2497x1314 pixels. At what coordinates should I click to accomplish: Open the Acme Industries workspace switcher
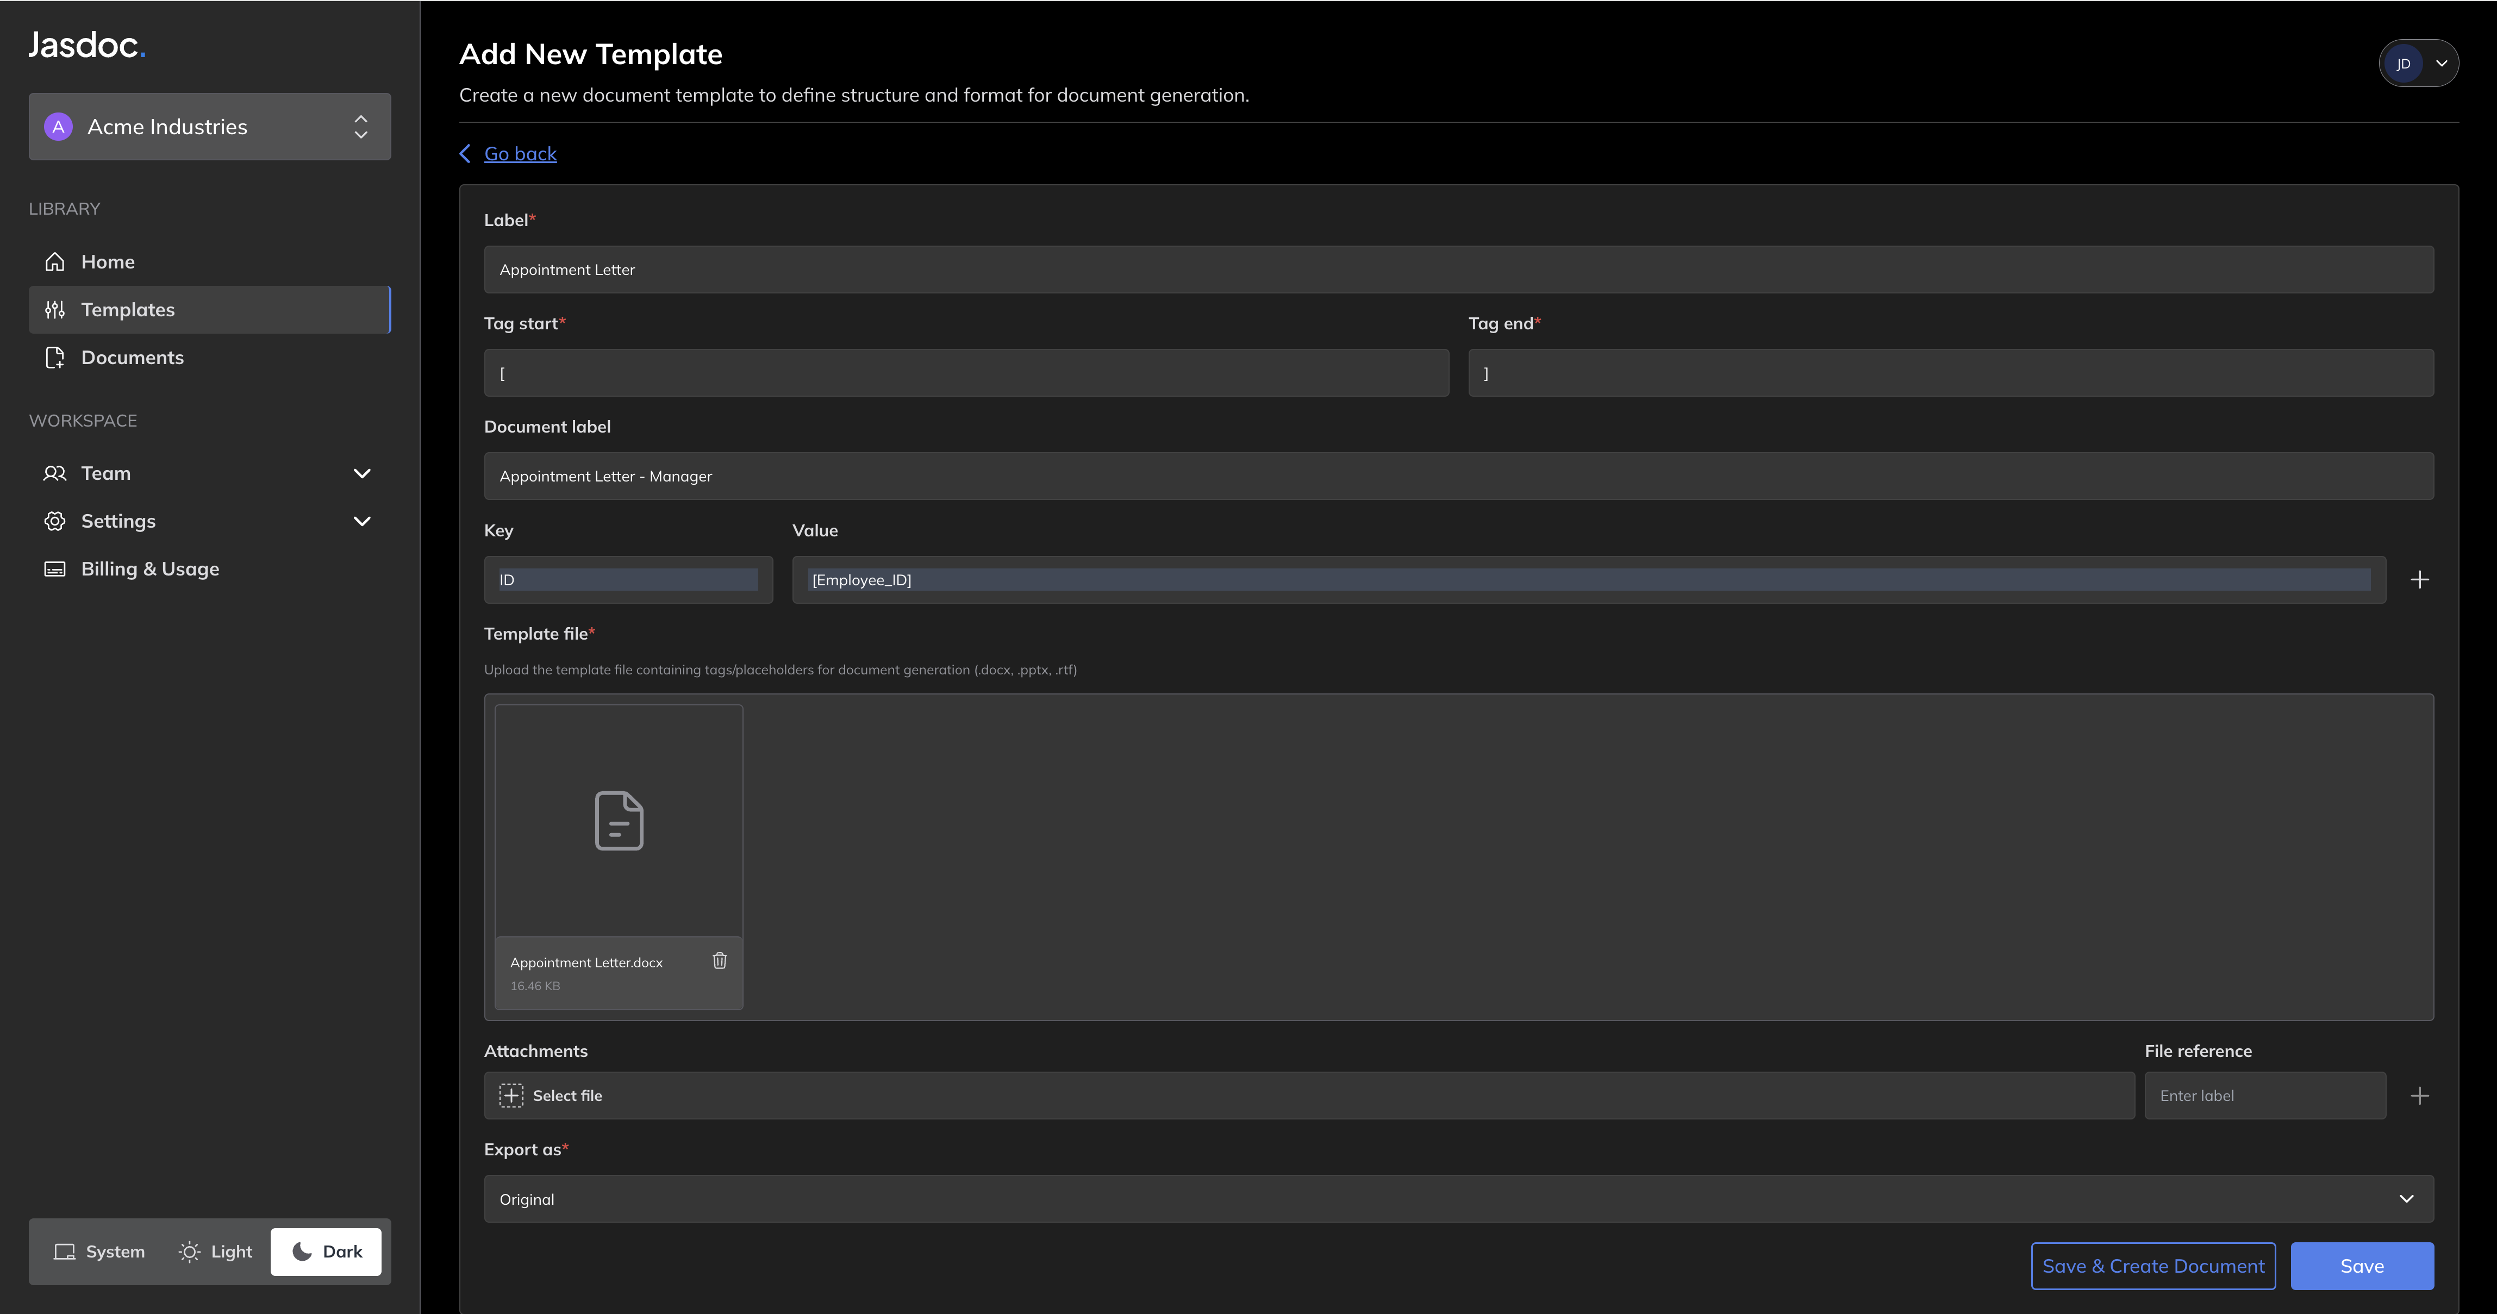[209, 127]
